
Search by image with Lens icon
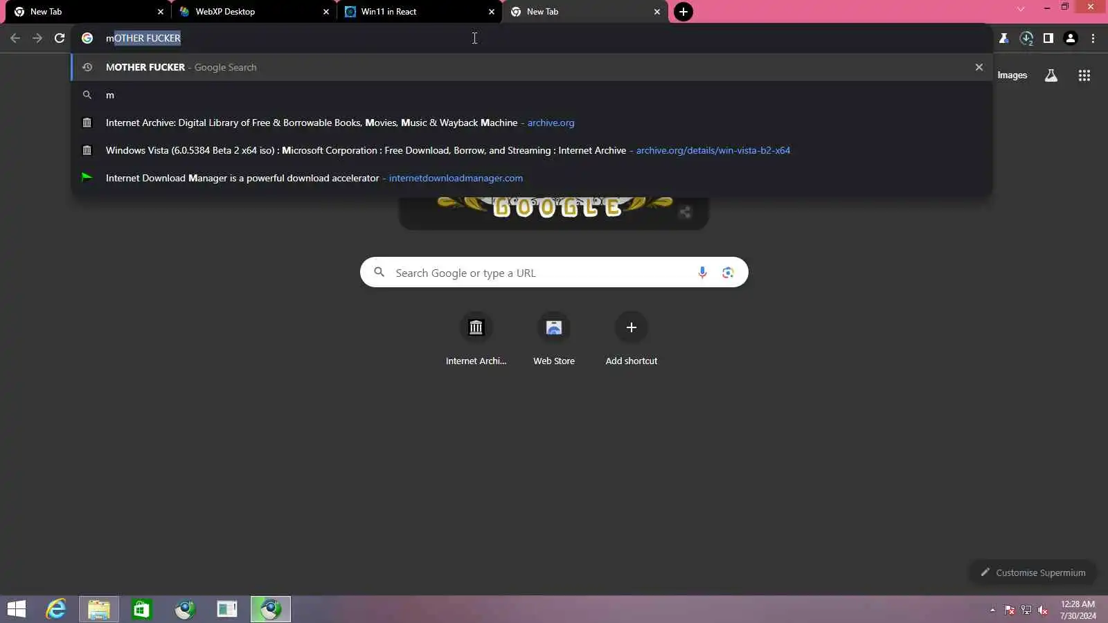coord(728,273)
